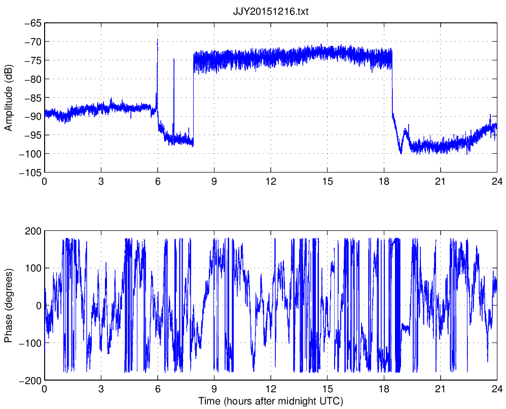This screenshot has height=409, width=506.
Task: Click the 9 hour tick under phase plot
Action: [214, 389]
